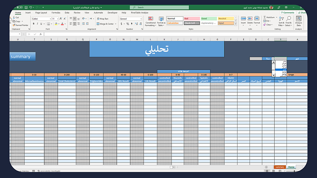Open Comments pane button

point(288,13)
